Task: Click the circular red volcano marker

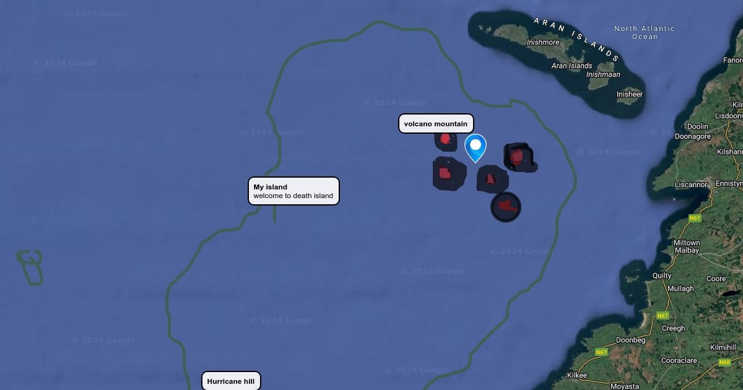Action: pos(506,207)
